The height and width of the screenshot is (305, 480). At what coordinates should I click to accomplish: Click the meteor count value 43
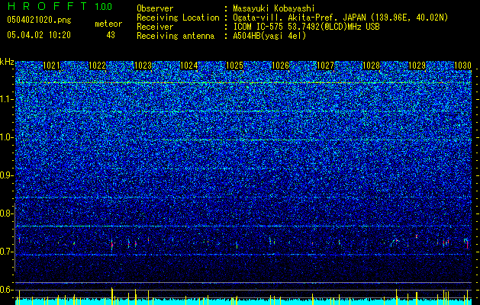pos(111,35)
